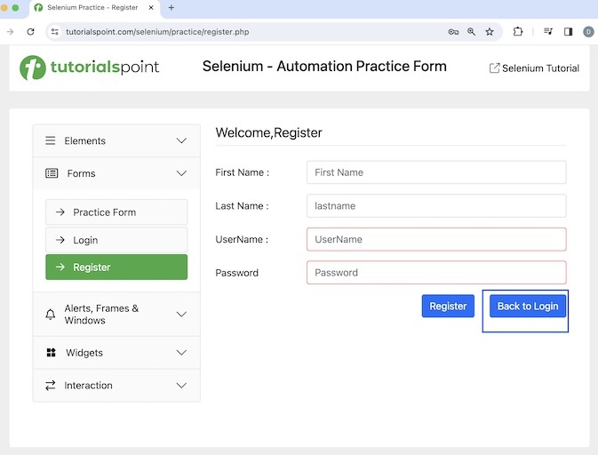Expand the Widgets section
This screenshot has width=598, height=455.
[x=181, y=353]
